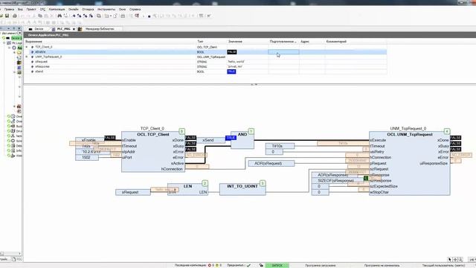Screen dimensions: 476x268
Task: Open the Окна menu
Action: pyautogui.click(x=122, y=10)
